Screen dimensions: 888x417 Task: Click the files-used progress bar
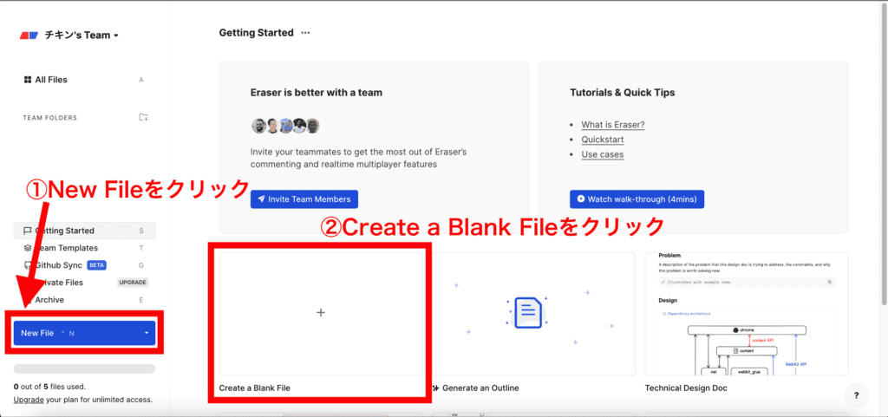(x=84, y=369)
